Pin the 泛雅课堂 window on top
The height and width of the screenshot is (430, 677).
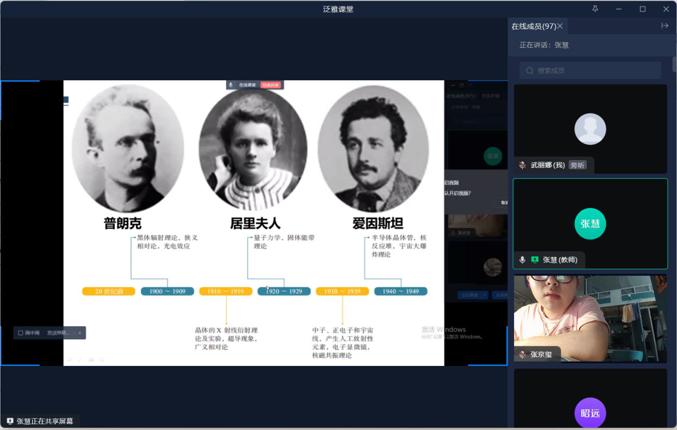595,9
